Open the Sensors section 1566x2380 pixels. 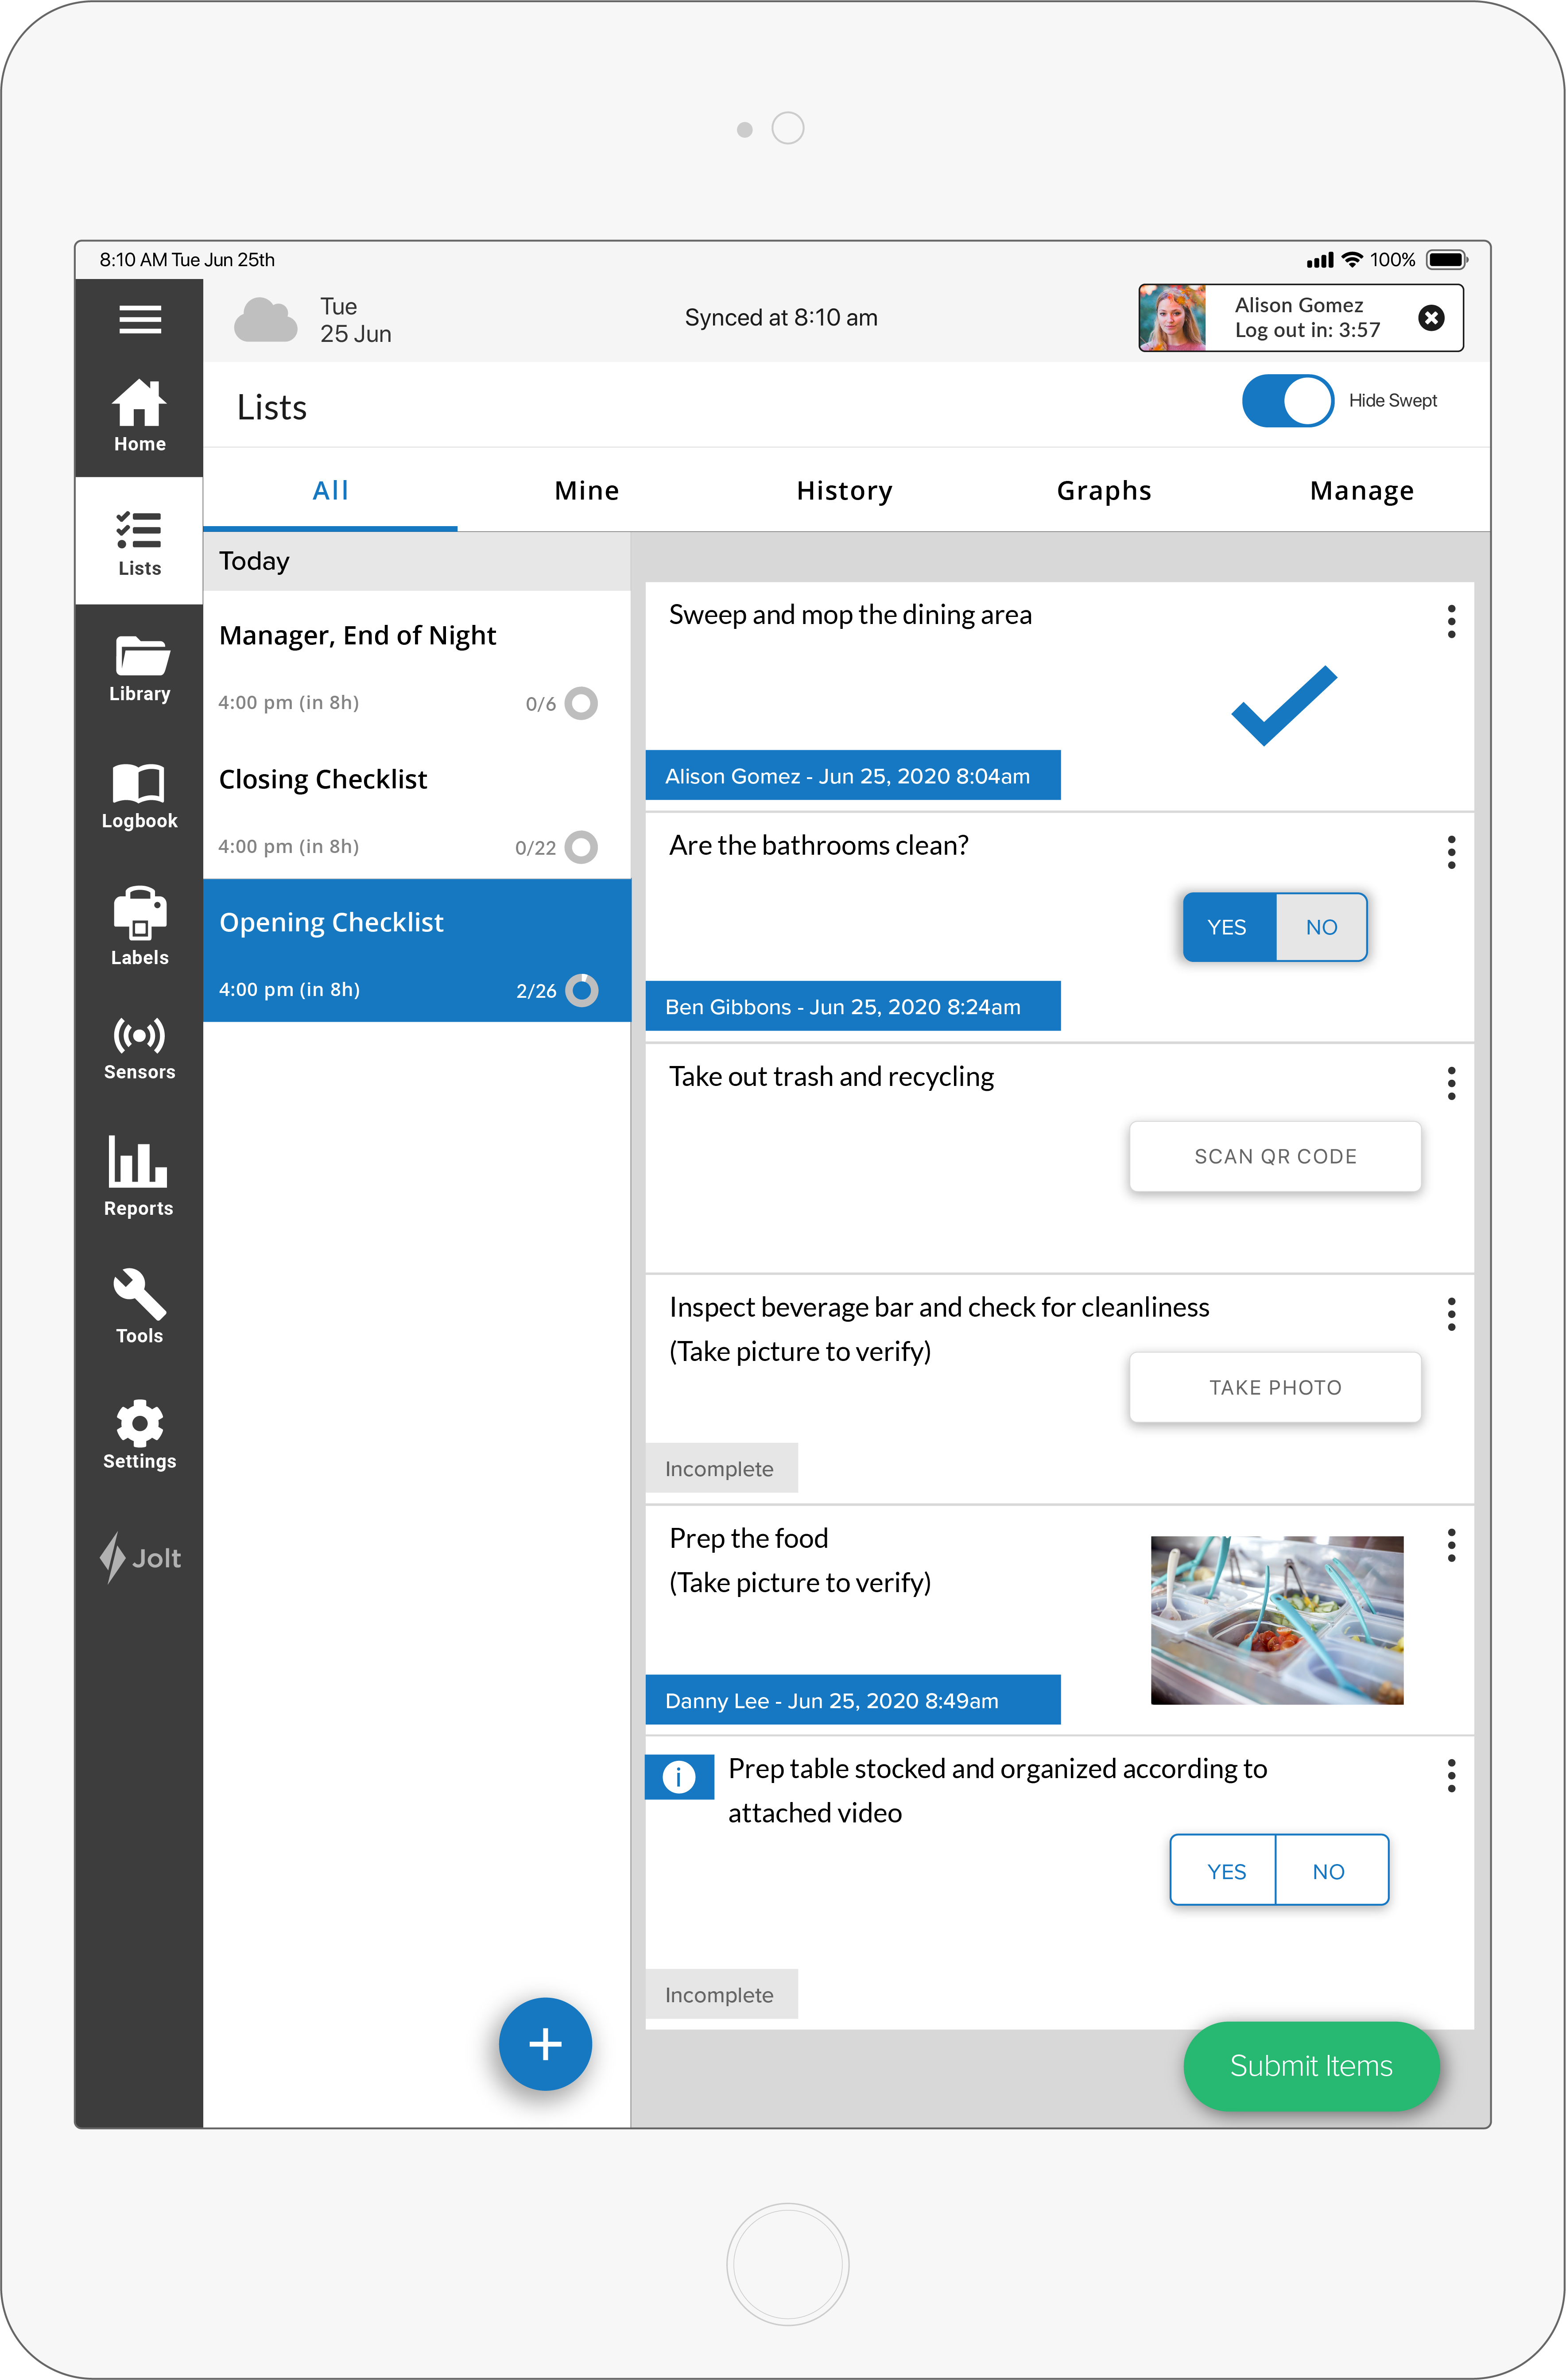coord(139,1047)
